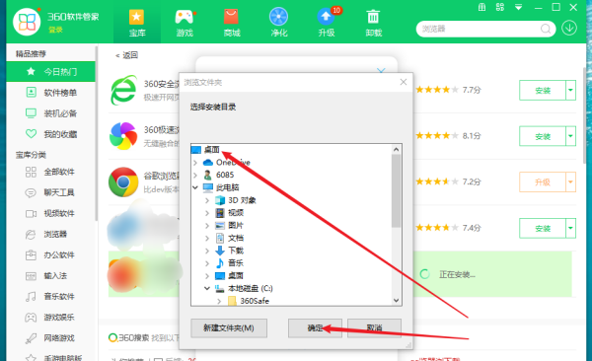The image size is (592, 361).
Task: Collapse the 此电脑 tree node
Action: pos(195,187)
